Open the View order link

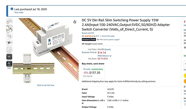pos(19,12)
